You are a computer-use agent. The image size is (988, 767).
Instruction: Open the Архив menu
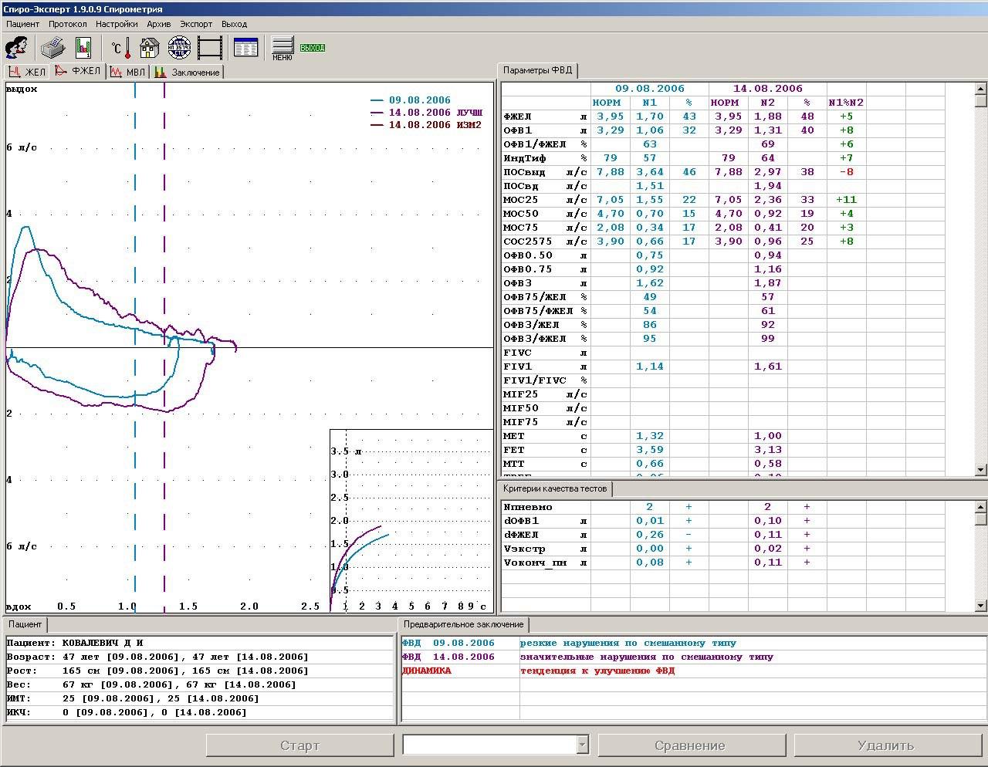158,24
